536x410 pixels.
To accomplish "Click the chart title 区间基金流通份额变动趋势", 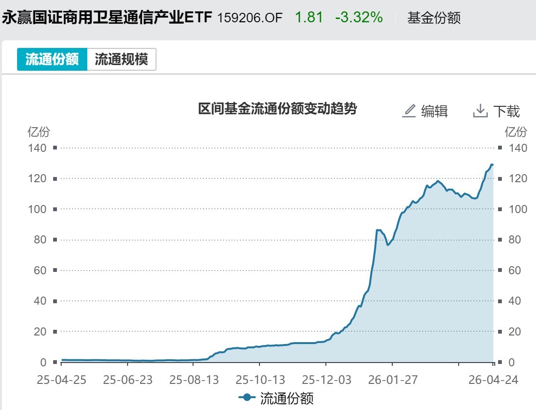I will click(277, 108).
